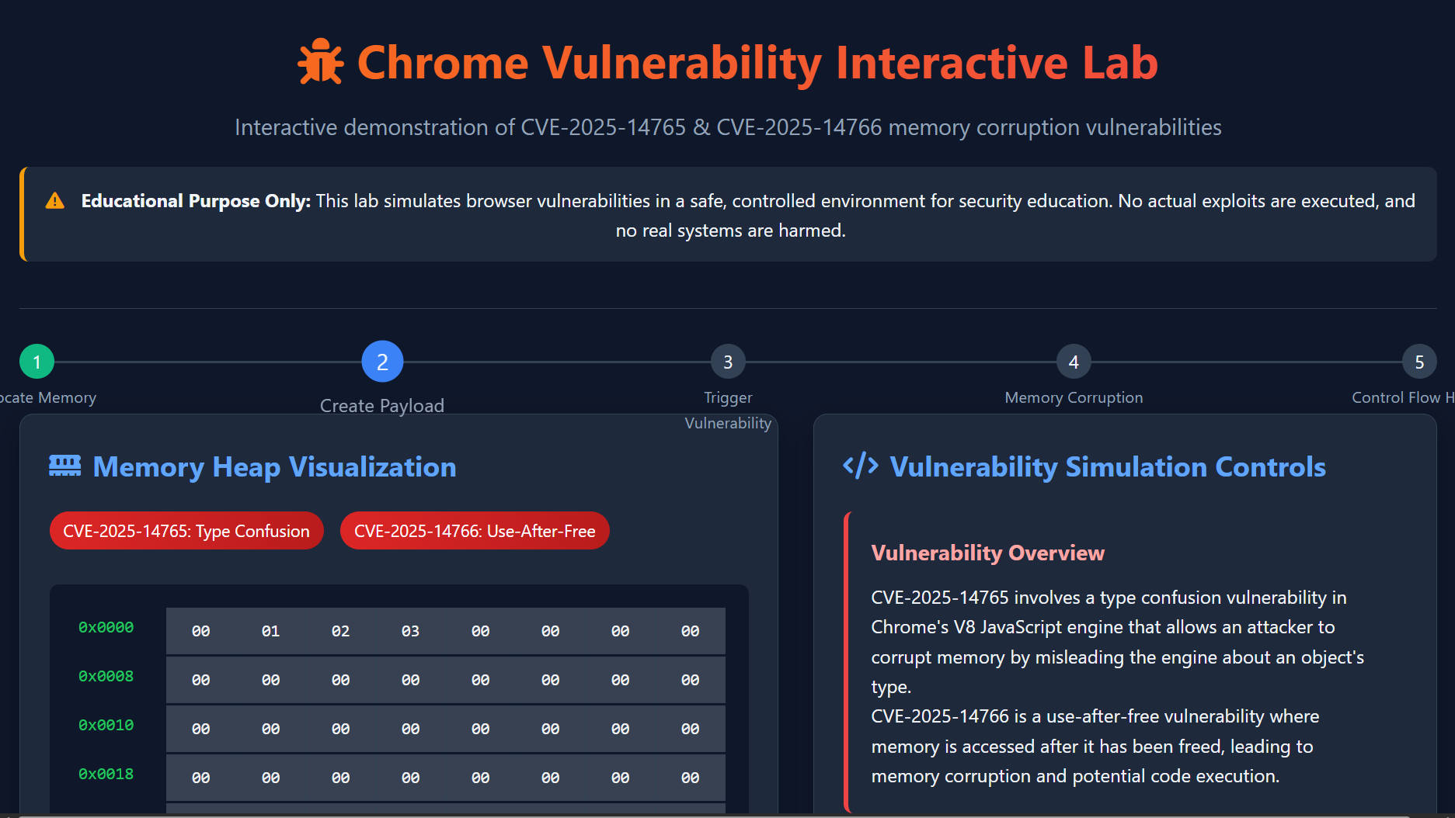The height and width of the screenshot is (818, 1455).
Task: Click the subtitle mentioning CVE-2025-14765 & CVE-2025-14766
Action: click(x=728, y=127)
